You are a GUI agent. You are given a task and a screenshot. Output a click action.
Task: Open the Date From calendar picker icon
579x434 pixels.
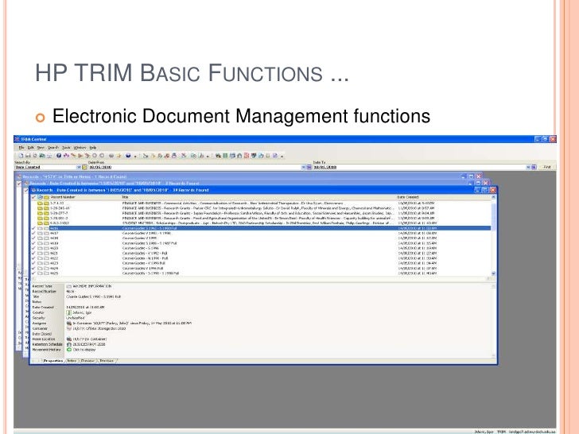(x=309, y=167)
